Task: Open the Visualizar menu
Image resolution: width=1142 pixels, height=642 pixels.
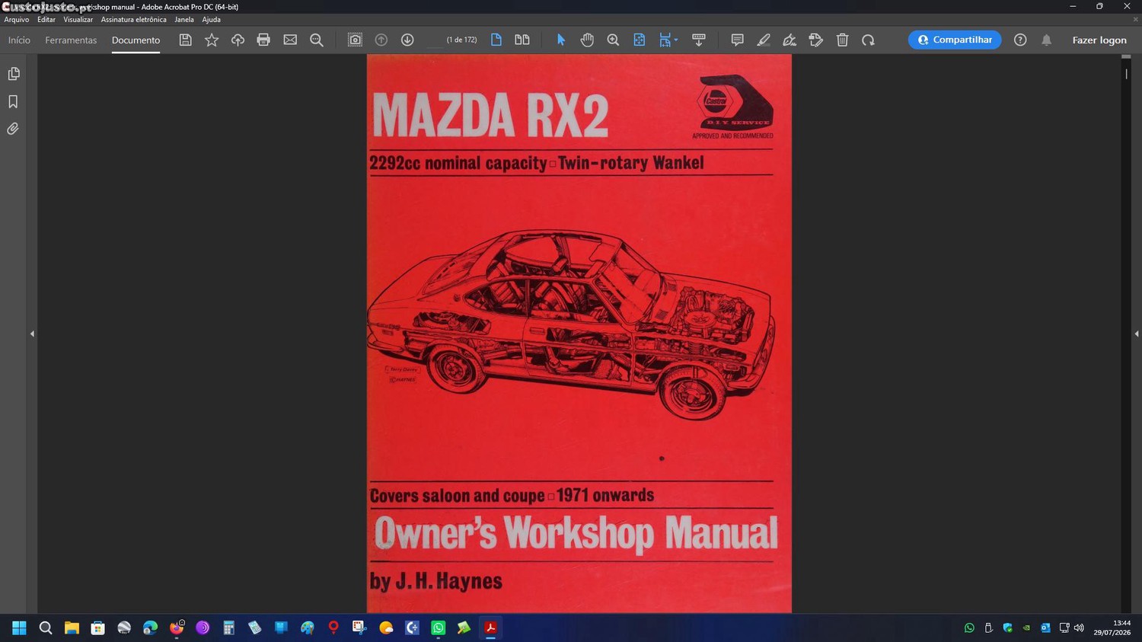Action: [x=78, y=20]
